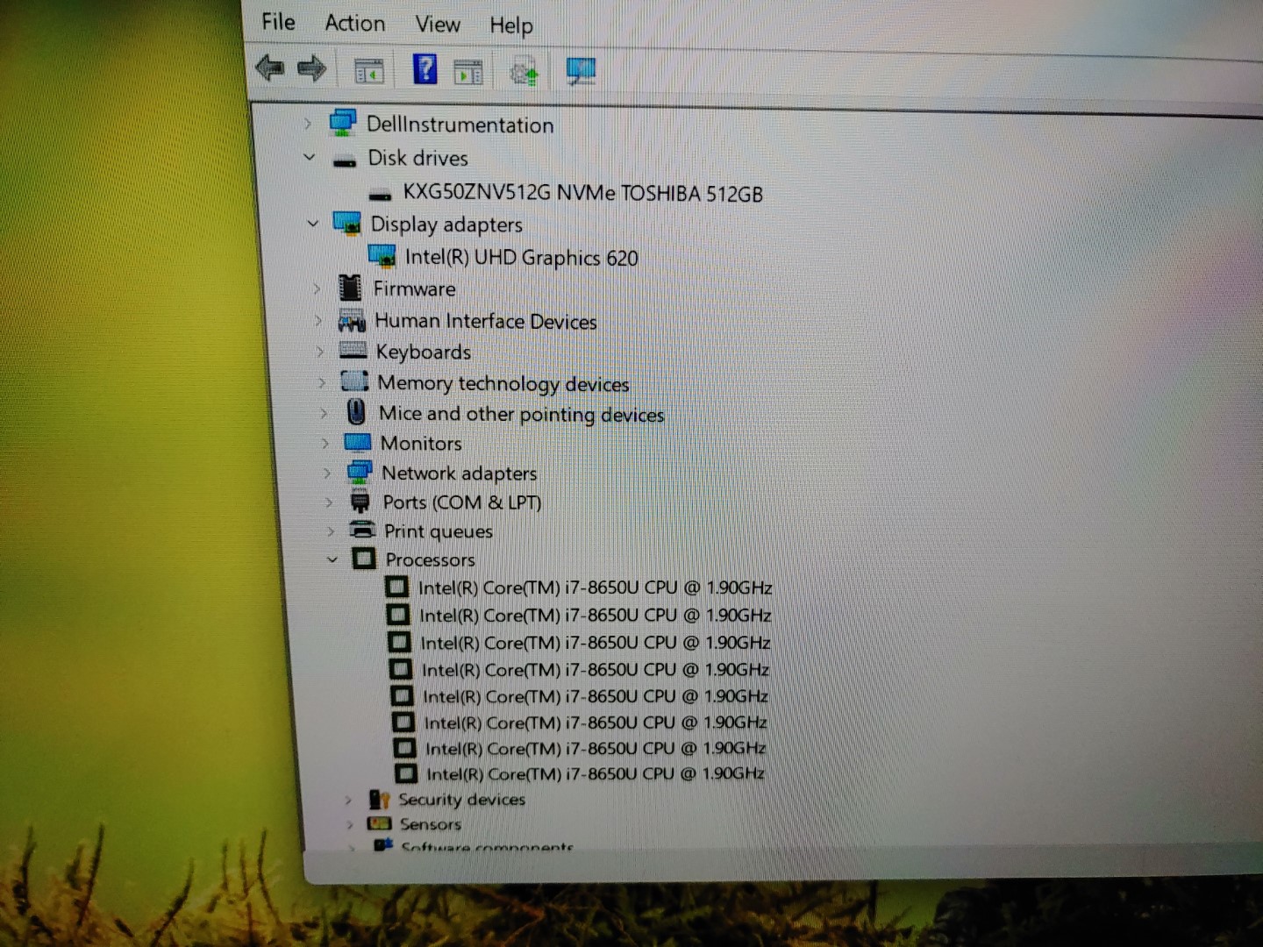The height and width of the screenshot is (947, 1263).
Task: Click the blue Help question mark icon
Action: pyautogui.click(x=425, y=69)
